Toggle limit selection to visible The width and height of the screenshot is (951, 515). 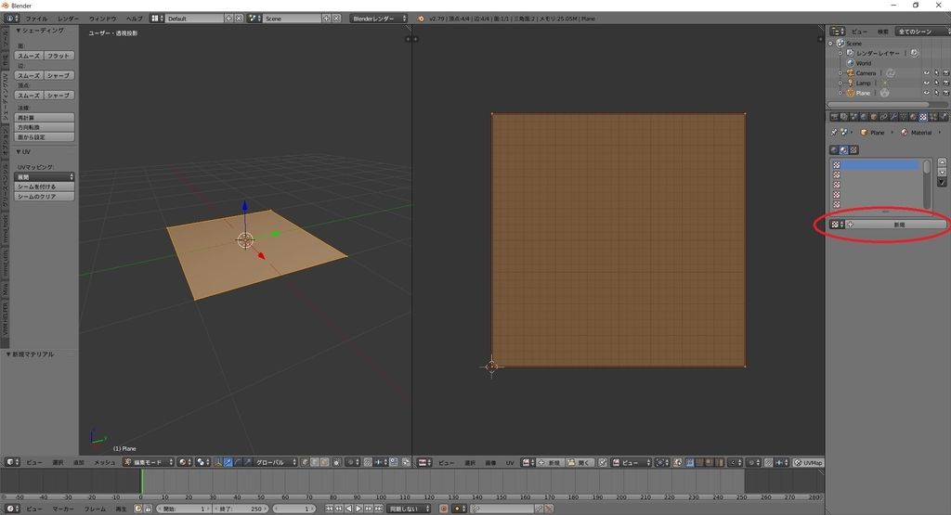(x=336, y=462)
